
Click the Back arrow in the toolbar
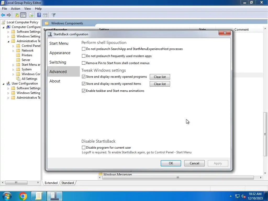point(3,15)
